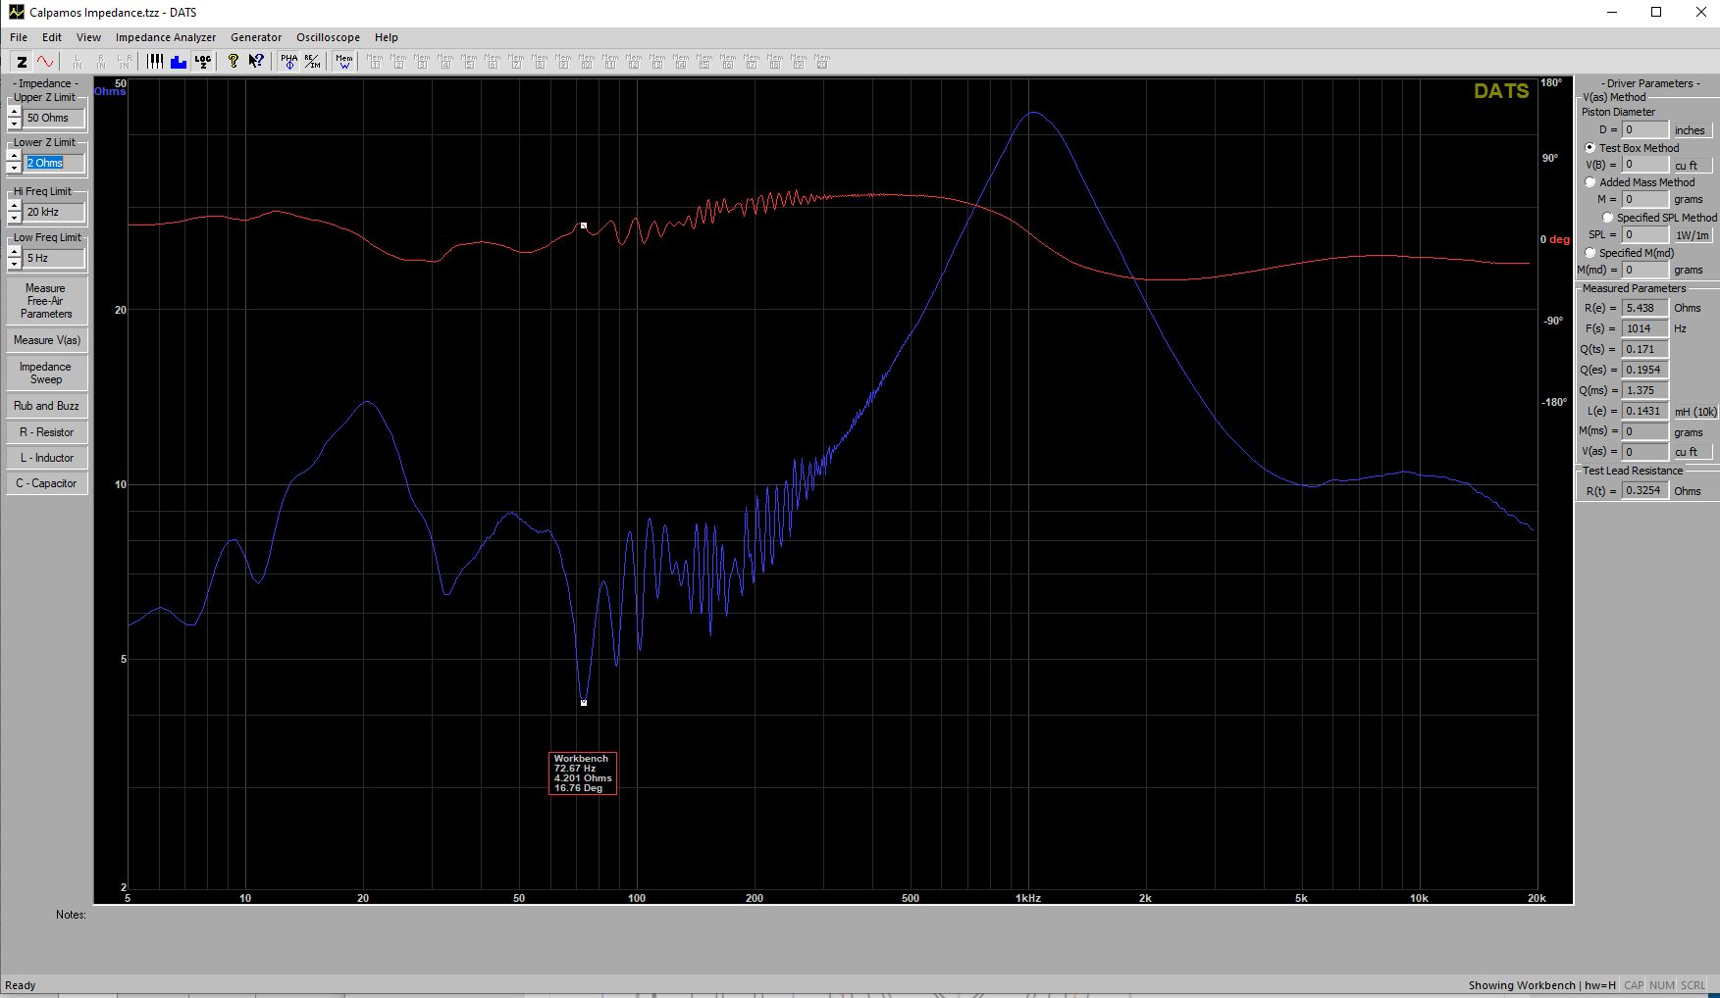This screenshot has height=998, width=1720.
Task: Click the SPL value input field
Action: [1644, 234]
